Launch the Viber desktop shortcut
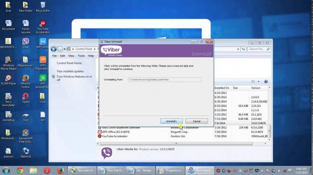The image size is (313, 175). [26, 43]
